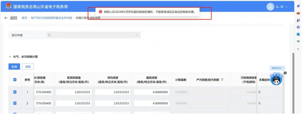Click filter funnel in 产污系数|排污系数 header
This screenshot has height=114, width=302.
pyautogui.click(x=222, y=80)
